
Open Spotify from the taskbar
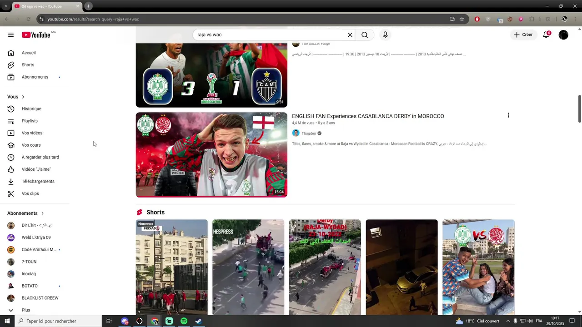click(184, 321)
